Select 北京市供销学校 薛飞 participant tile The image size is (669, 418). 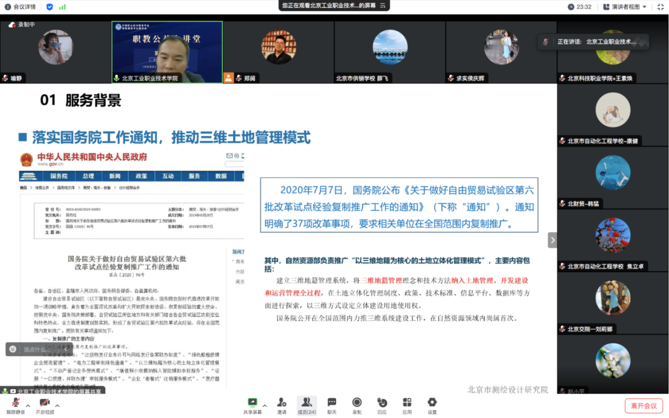(x=390, y=52)
